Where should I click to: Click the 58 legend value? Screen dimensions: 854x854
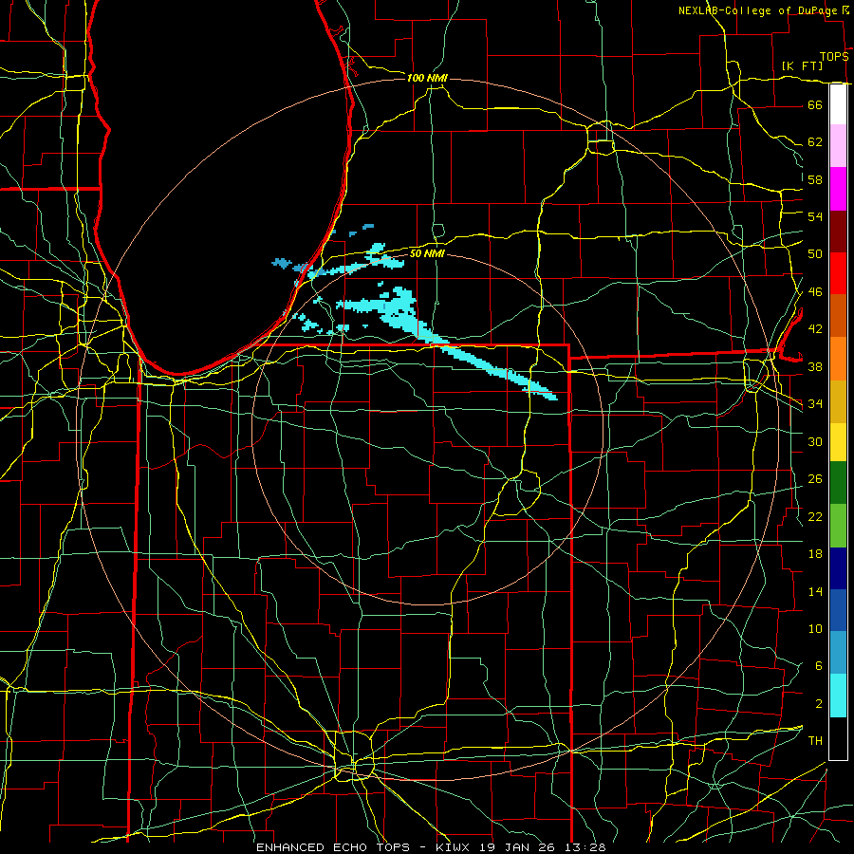point(815,179)
